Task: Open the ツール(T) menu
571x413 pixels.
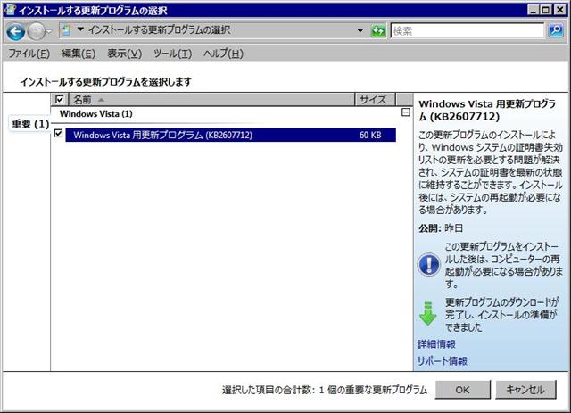Action: pyautogui.click(x=172, y=54)
